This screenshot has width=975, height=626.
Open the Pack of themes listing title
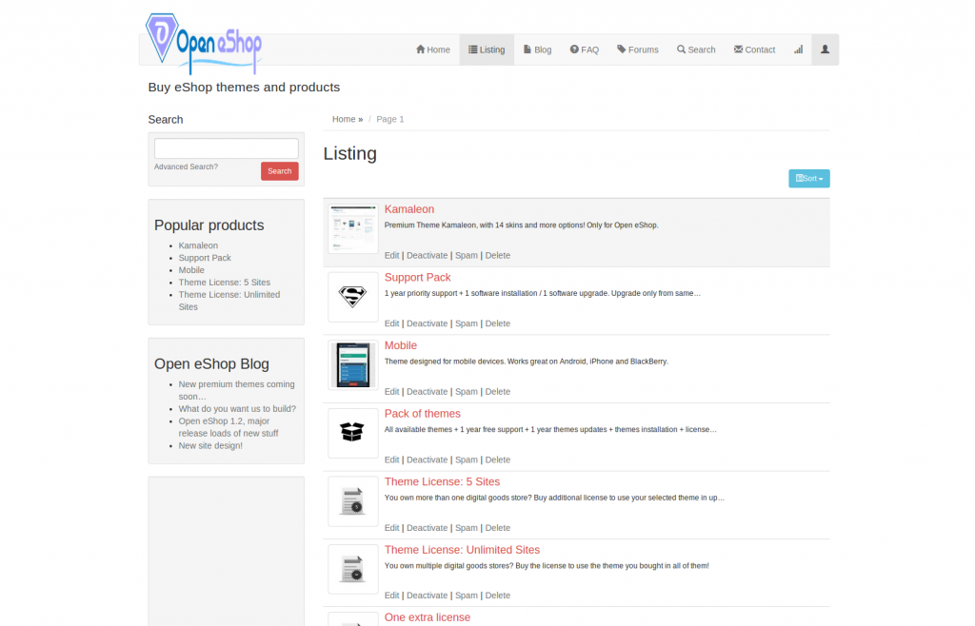point(422,414)
